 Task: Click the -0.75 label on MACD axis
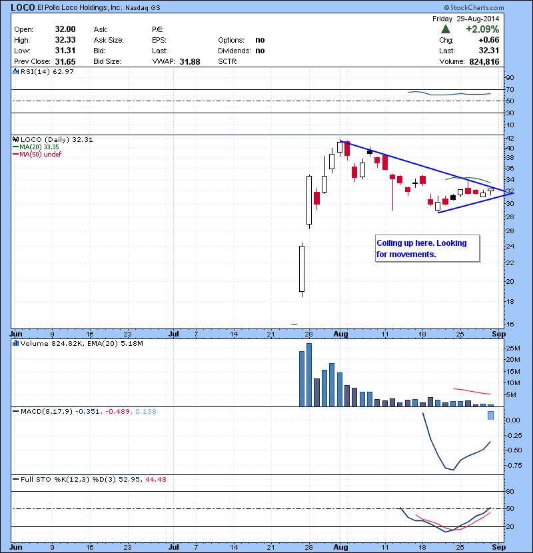pyautogui.click(x=513, y=466)
